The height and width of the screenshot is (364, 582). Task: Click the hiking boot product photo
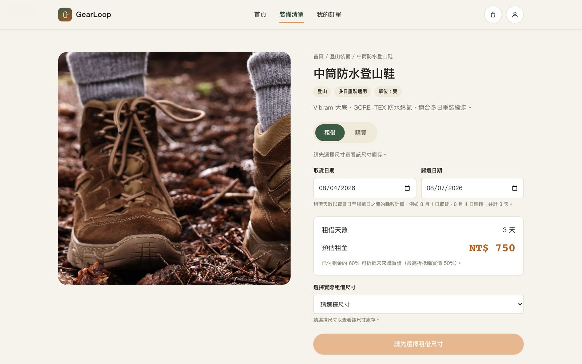[174, 168]
